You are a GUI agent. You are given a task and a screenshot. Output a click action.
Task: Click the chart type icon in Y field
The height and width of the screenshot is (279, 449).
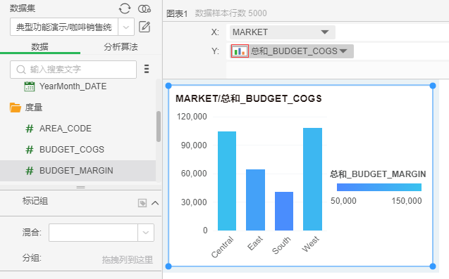(240, 51)
